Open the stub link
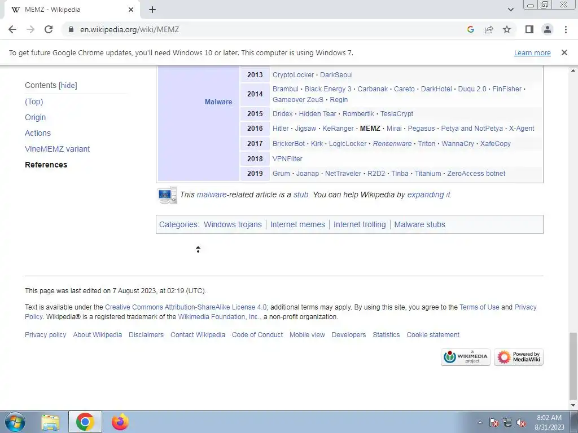Viewport: 578px width, 433px height. 301,195
